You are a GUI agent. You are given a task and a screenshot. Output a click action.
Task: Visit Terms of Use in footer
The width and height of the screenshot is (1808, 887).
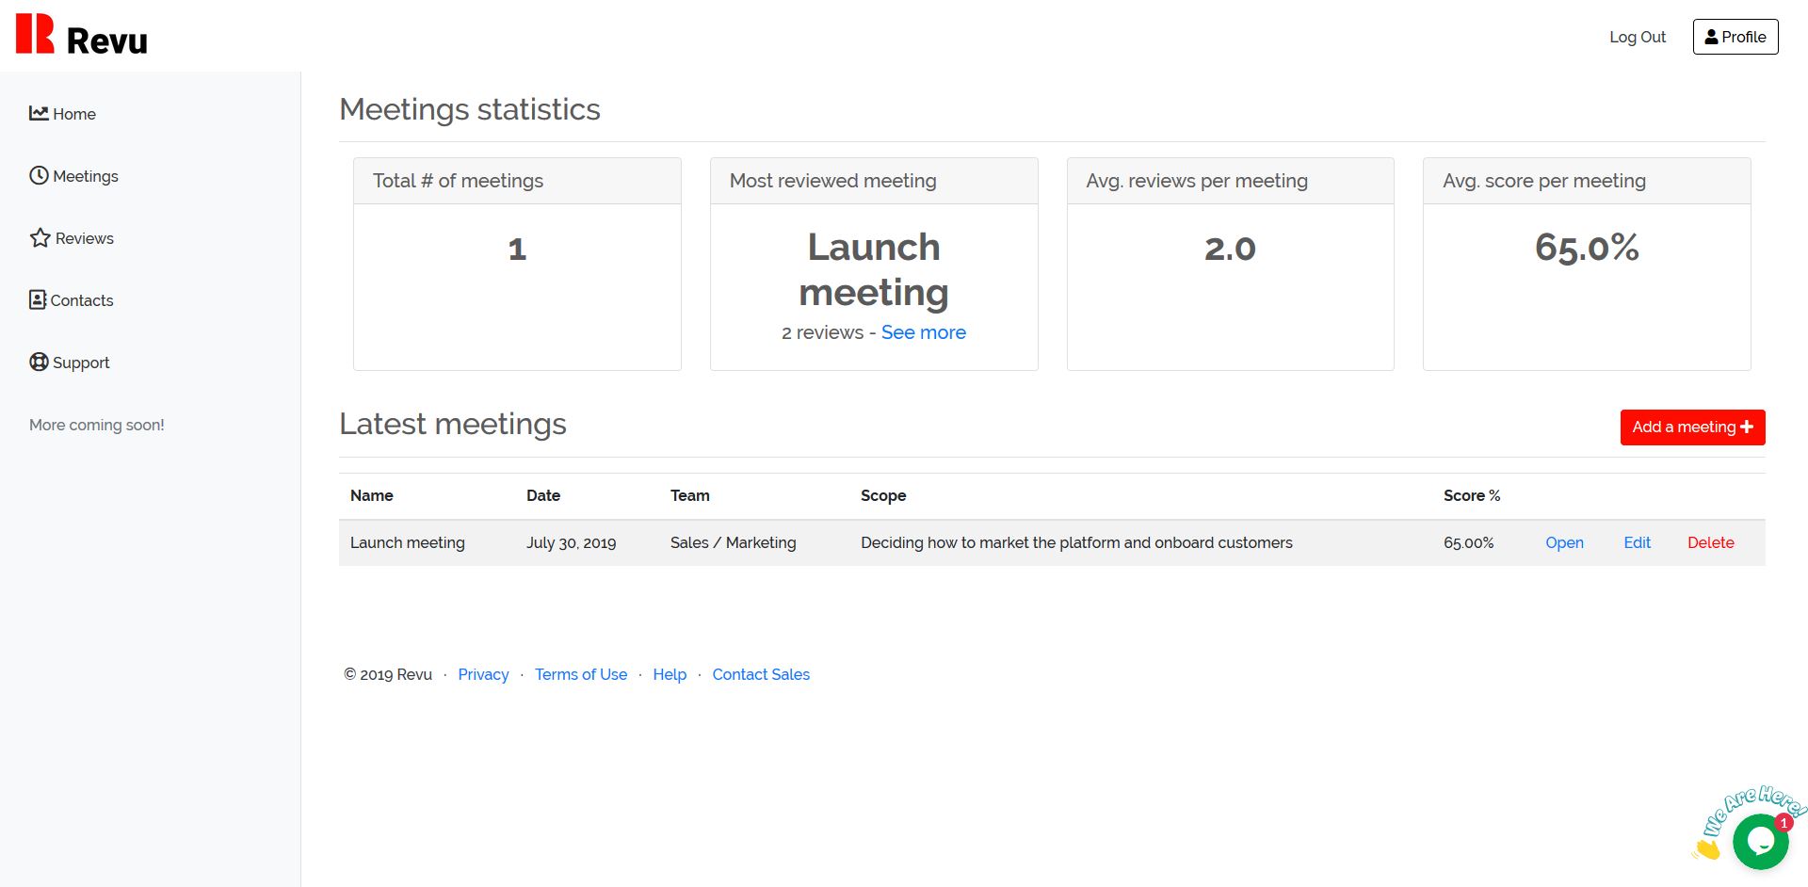tap(580, 674)
